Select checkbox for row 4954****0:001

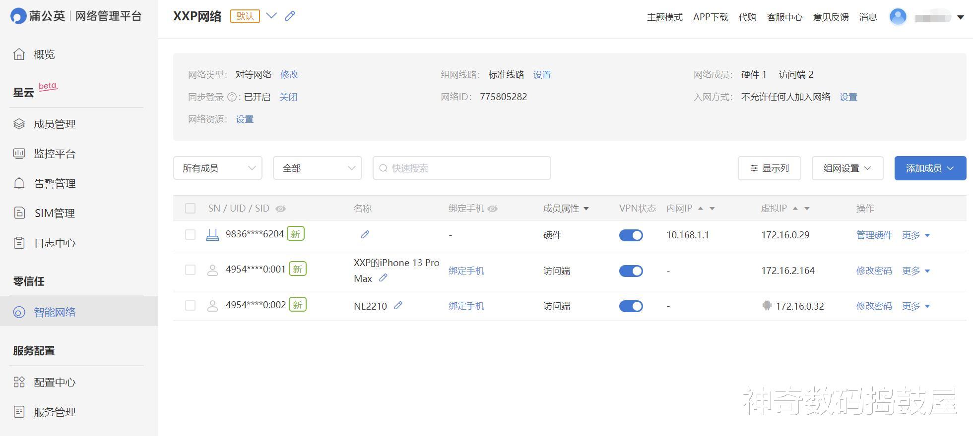tap(190, 270)
